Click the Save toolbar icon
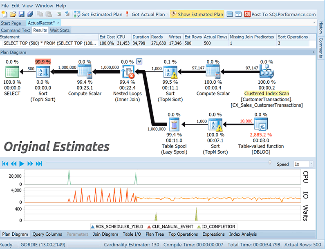The image size is (327, 250). (21, 13)
